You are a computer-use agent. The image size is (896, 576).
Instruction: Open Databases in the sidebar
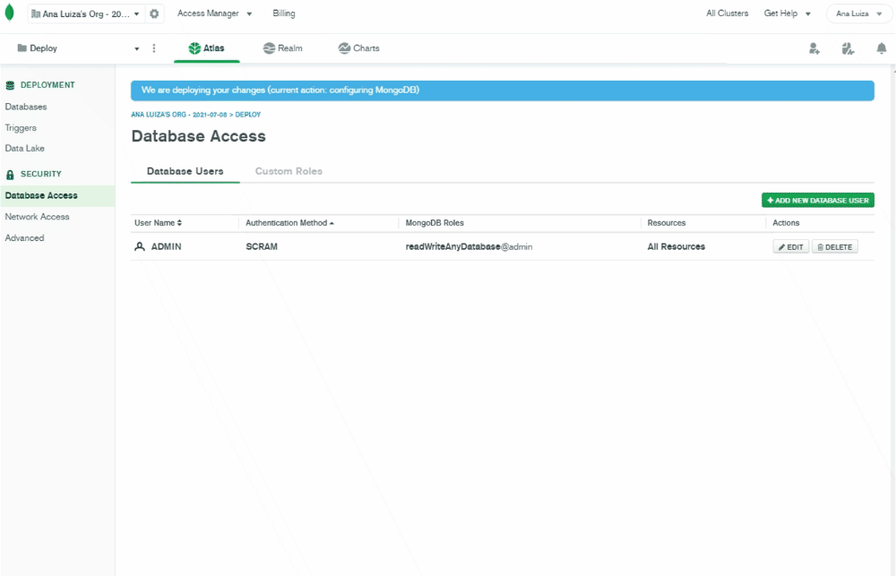click(26, 107)
